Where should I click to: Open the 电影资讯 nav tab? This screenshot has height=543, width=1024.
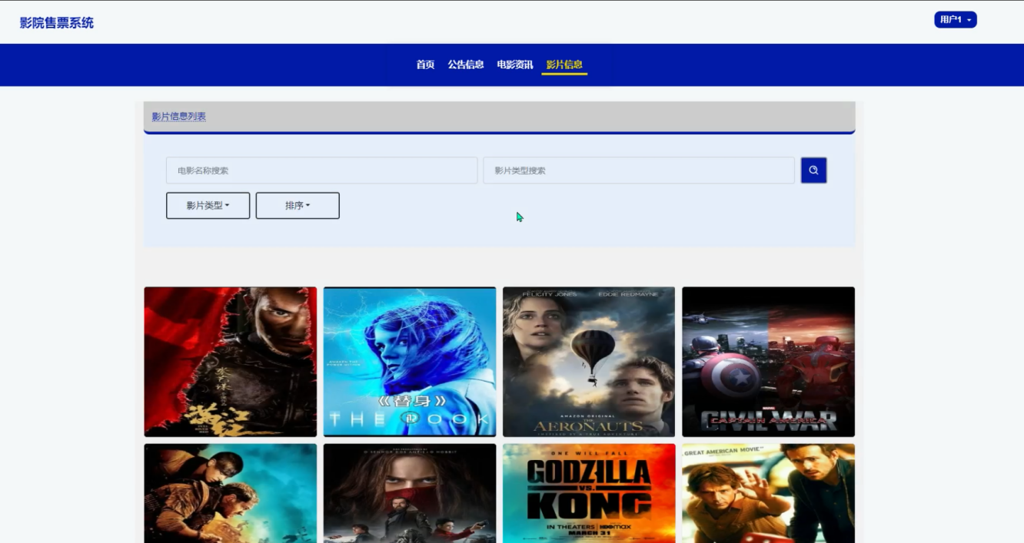pyautogui.click(x=515, y=65)
